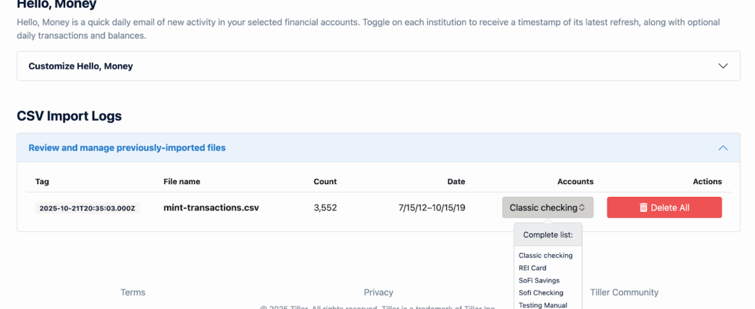Viewport: 755px width, 309px height.
Task: Click the mint-transactions.csv file name
Action: (211, 208)
